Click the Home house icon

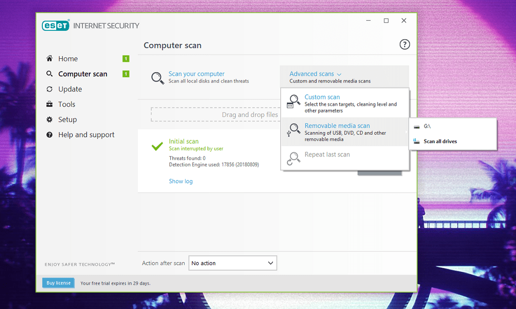point(50,58)
